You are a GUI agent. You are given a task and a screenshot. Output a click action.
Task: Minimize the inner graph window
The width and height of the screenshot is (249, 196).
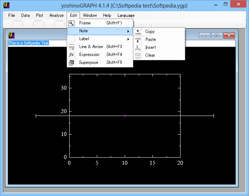pyautogui.click(x=205, y=36)
